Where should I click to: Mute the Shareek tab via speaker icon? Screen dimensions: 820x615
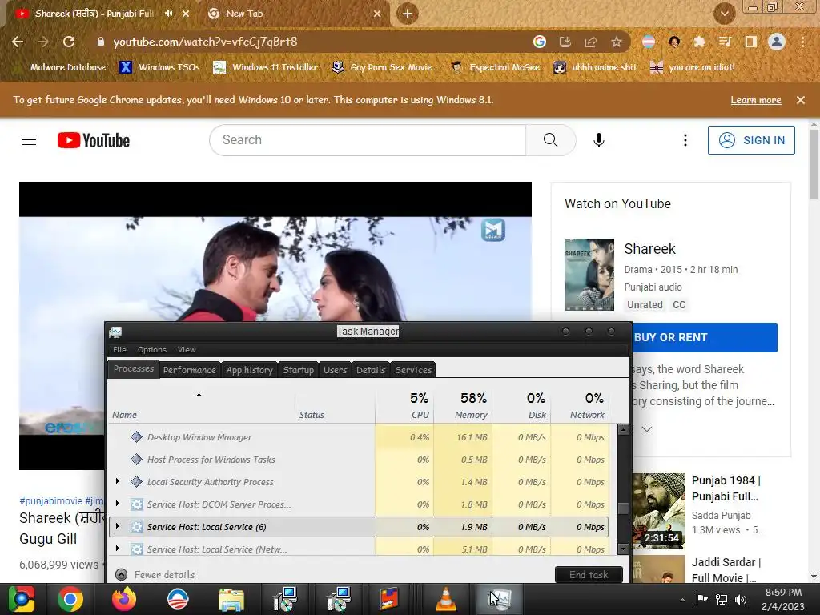(168, 14)
